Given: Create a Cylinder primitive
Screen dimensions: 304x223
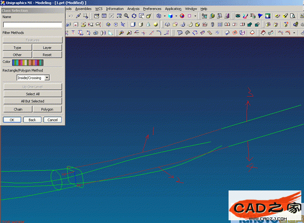Looking at the screenshot, I should click(141, 24).
